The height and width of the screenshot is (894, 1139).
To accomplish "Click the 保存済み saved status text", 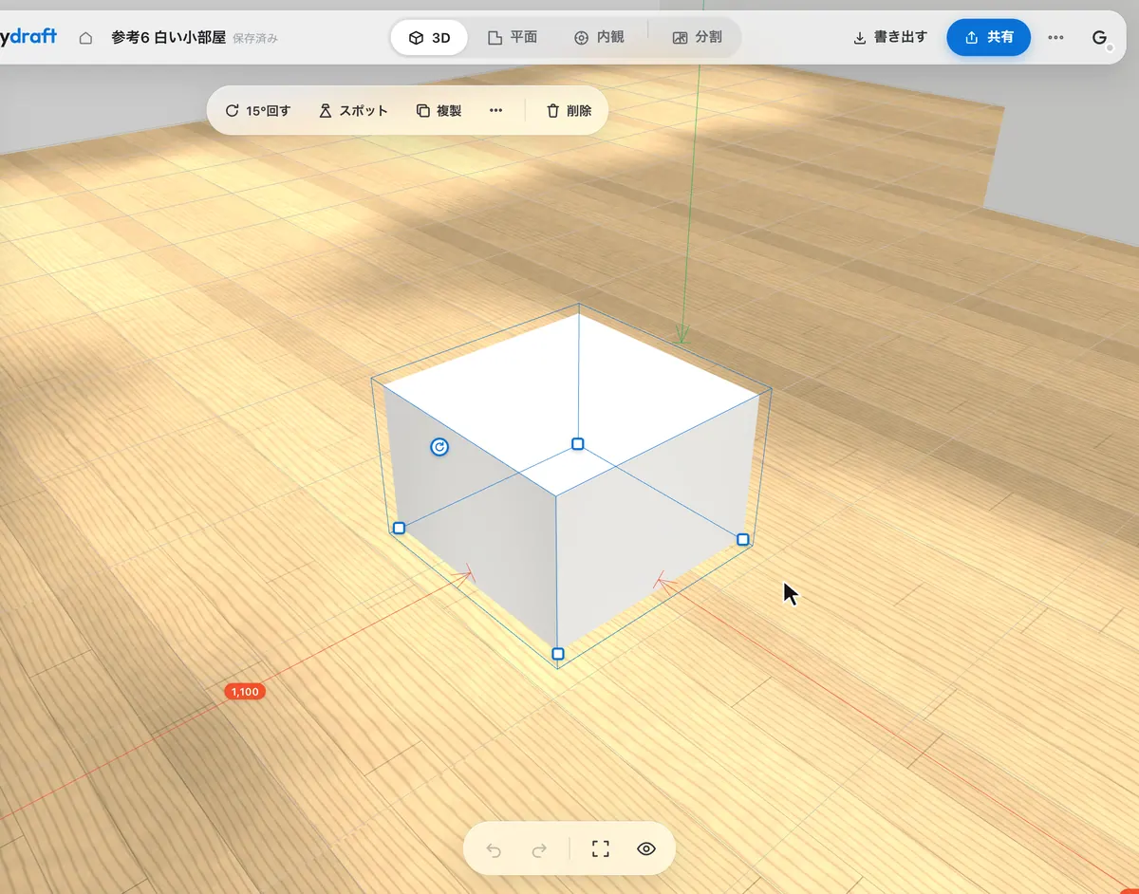I will 255,39.
